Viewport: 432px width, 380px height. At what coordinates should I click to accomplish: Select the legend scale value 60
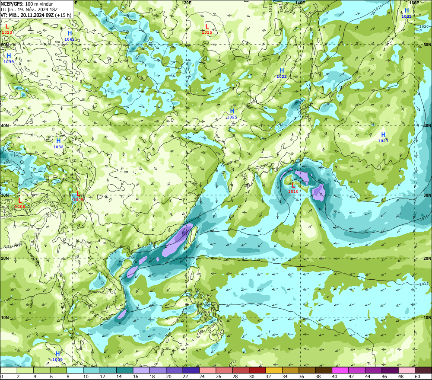pos(417,377)
